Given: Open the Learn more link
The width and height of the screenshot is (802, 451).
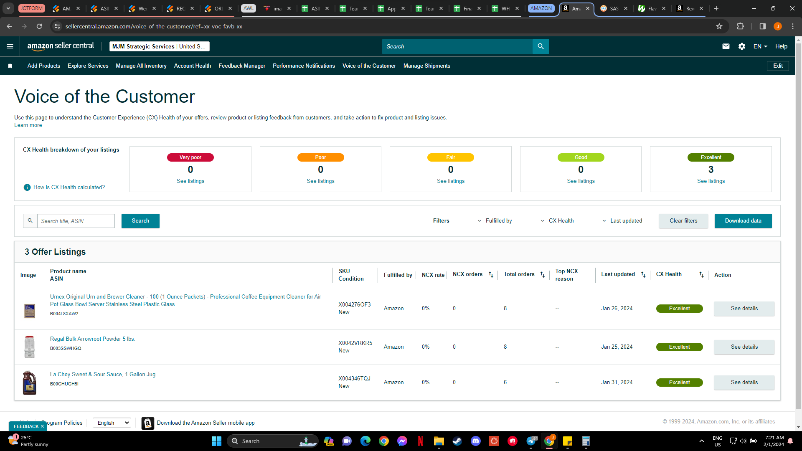Looking at the screenshot, I should tap(28, 125).
